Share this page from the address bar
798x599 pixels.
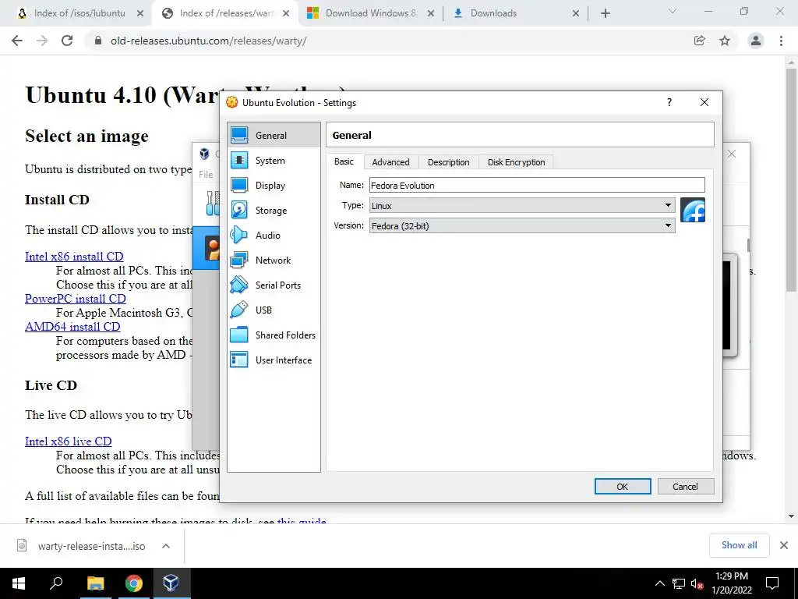coord(700,41)
